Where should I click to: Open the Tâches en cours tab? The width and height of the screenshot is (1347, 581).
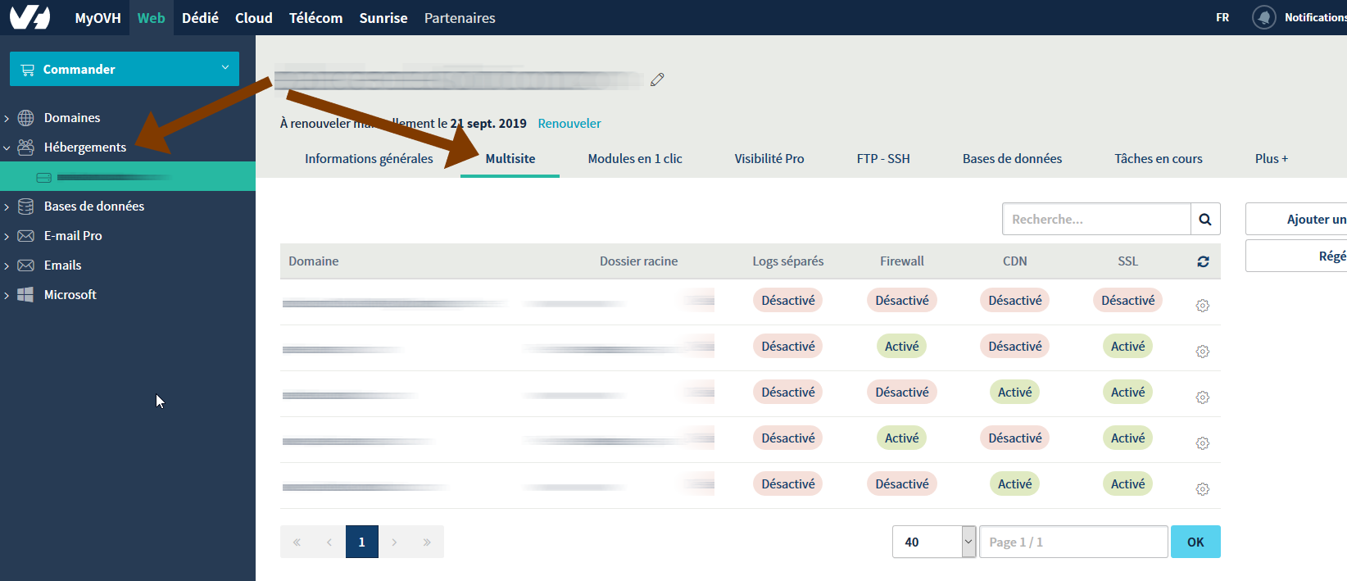tap(1159, 159)
